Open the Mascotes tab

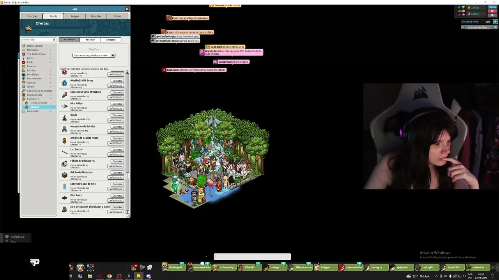96,16
